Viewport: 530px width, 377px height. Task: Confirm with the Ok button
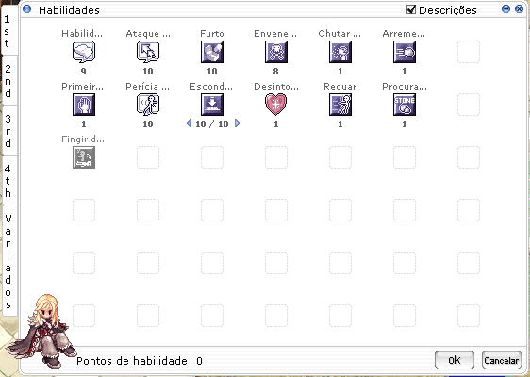pos(455,360)
